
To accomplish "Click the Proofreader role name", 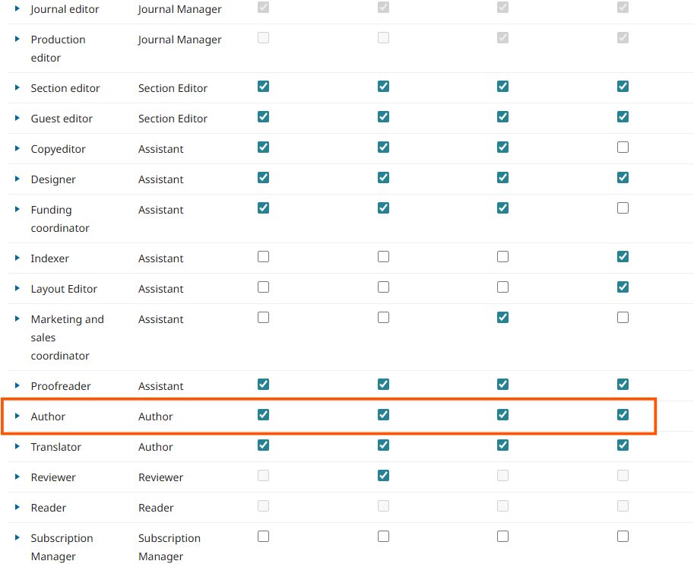I will point(61,386).
